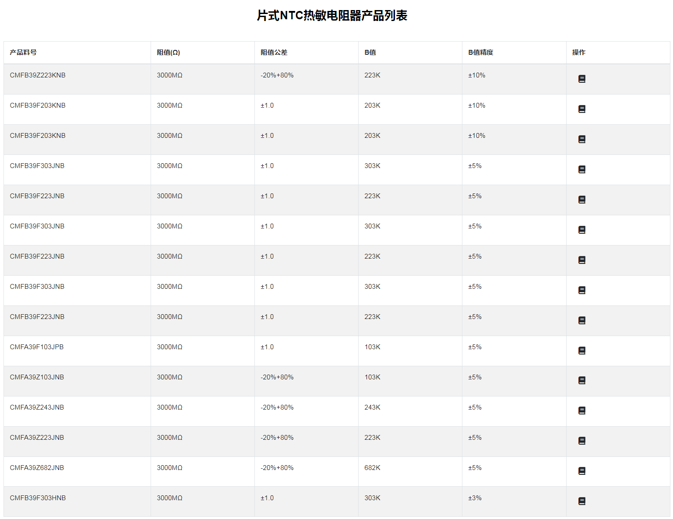
Task: Click the 产品料号 column header
Action: pyautogui.click(x=23, y=53)
